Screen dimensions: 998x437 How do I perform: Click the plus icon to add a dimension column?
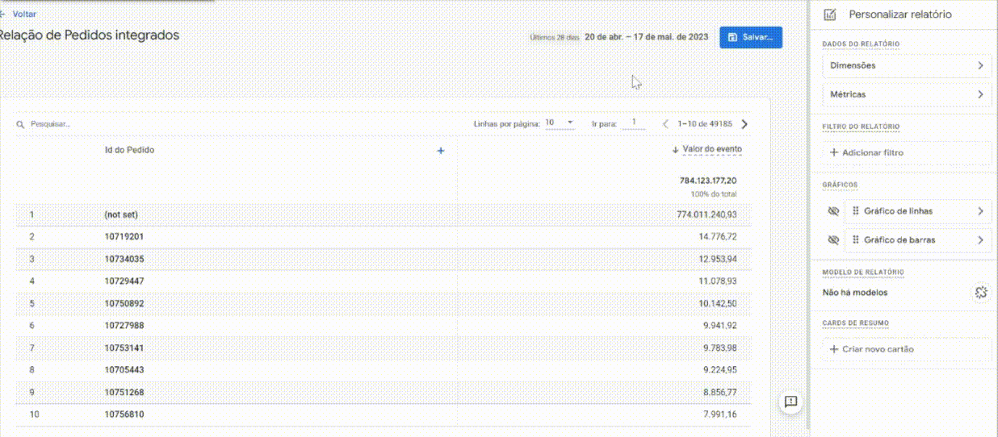tap(440, 151)
